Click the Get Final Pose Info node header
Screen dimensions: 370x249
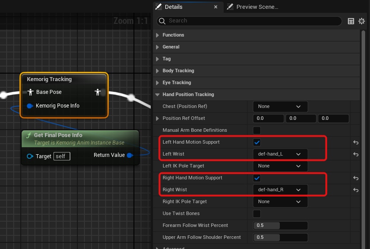click(x=58, y=135)
